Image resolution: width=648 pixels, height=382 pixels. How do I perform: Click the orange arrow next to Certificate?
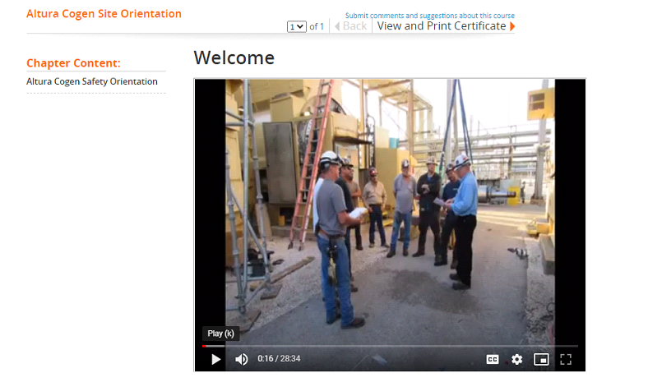click(x=512, y=26)
